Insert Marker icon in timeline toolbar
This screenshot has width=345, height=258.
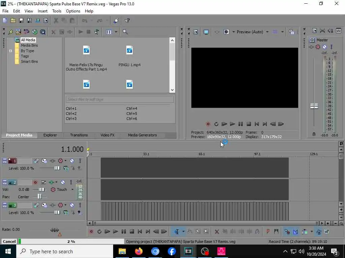pyautogui.click(x=268, y=231)
